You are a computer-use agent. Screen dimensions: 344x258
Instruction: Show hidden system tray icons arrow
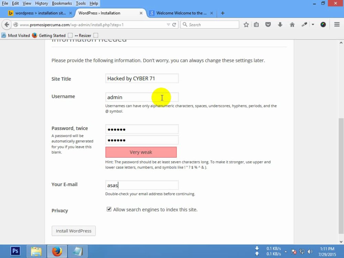286,251
